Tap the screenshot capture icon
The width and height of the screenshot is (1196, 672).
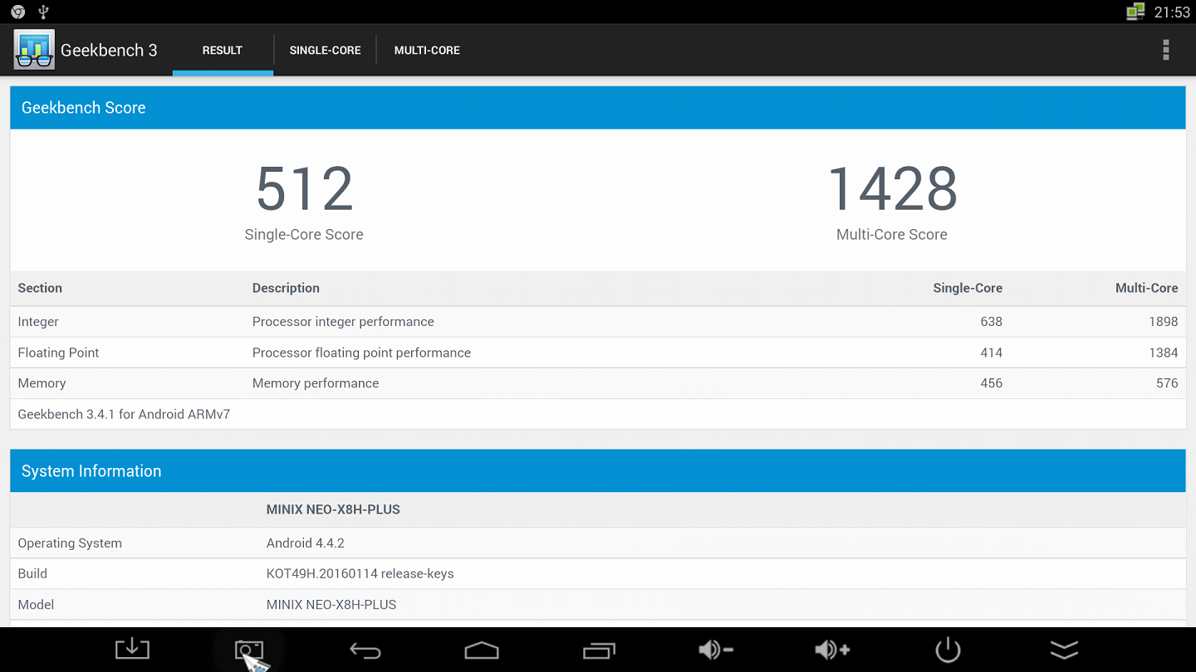point(248,650)
